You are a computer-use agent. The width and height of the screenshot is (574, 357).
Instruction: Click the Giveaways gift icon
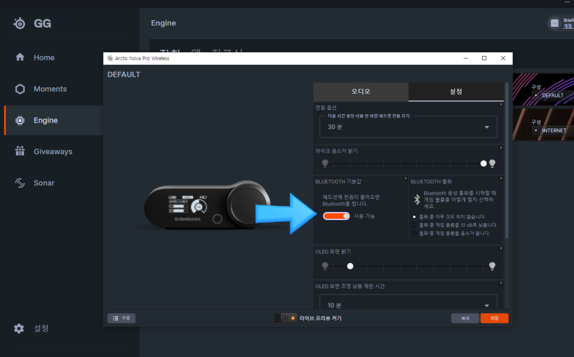point(20,151)
